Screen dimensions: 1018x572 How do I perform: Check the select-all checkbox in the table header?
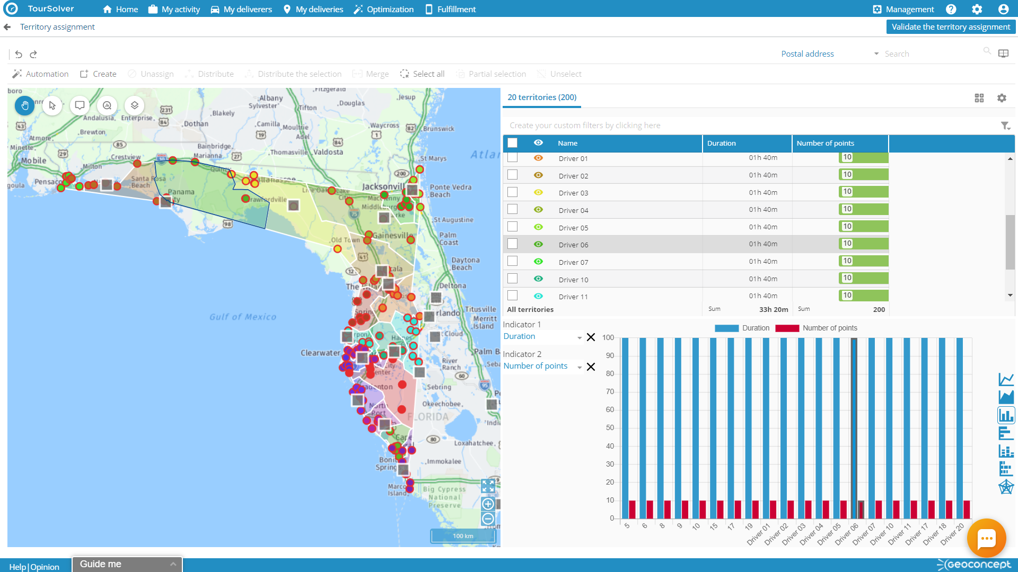click(512, 142)
